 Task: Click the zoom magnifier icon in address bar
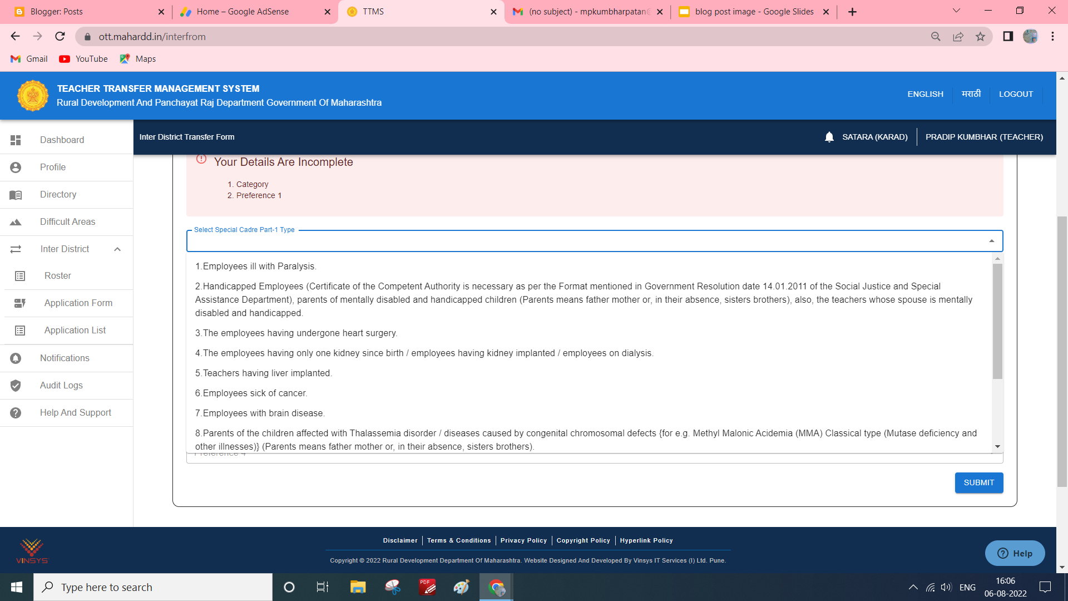click(x=936, y=37)
